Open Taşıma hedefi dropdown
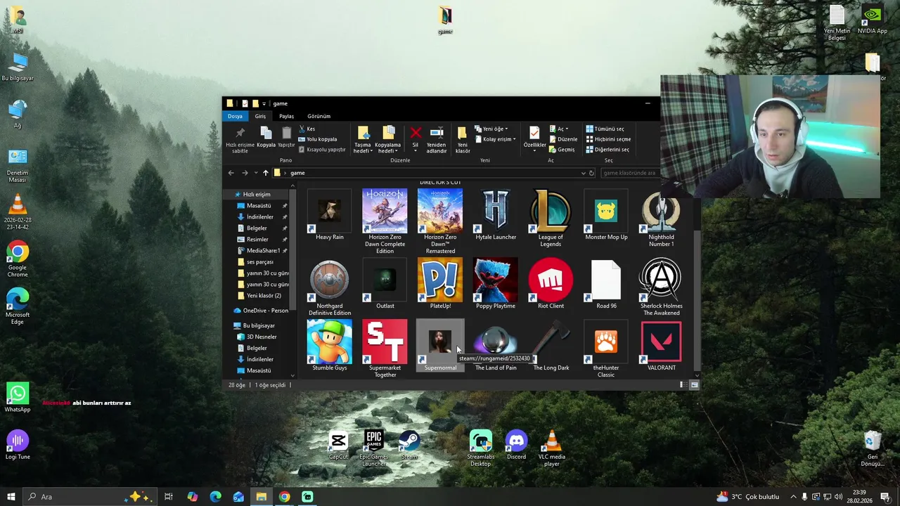This screenshot has height=506, width=900. [363, 140]
